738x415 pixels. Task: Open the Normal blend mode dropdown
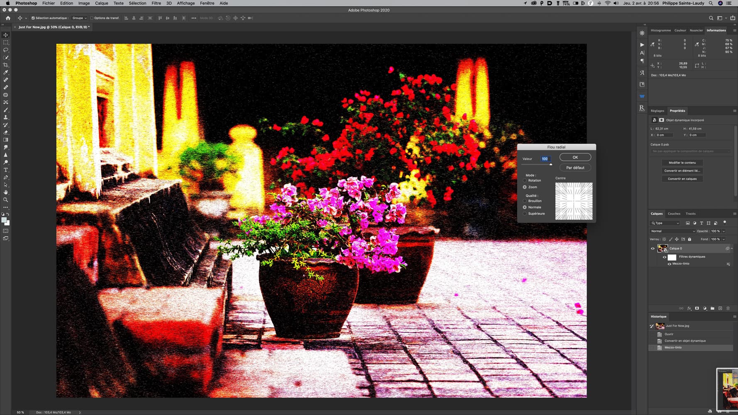[x=672, y=231]
